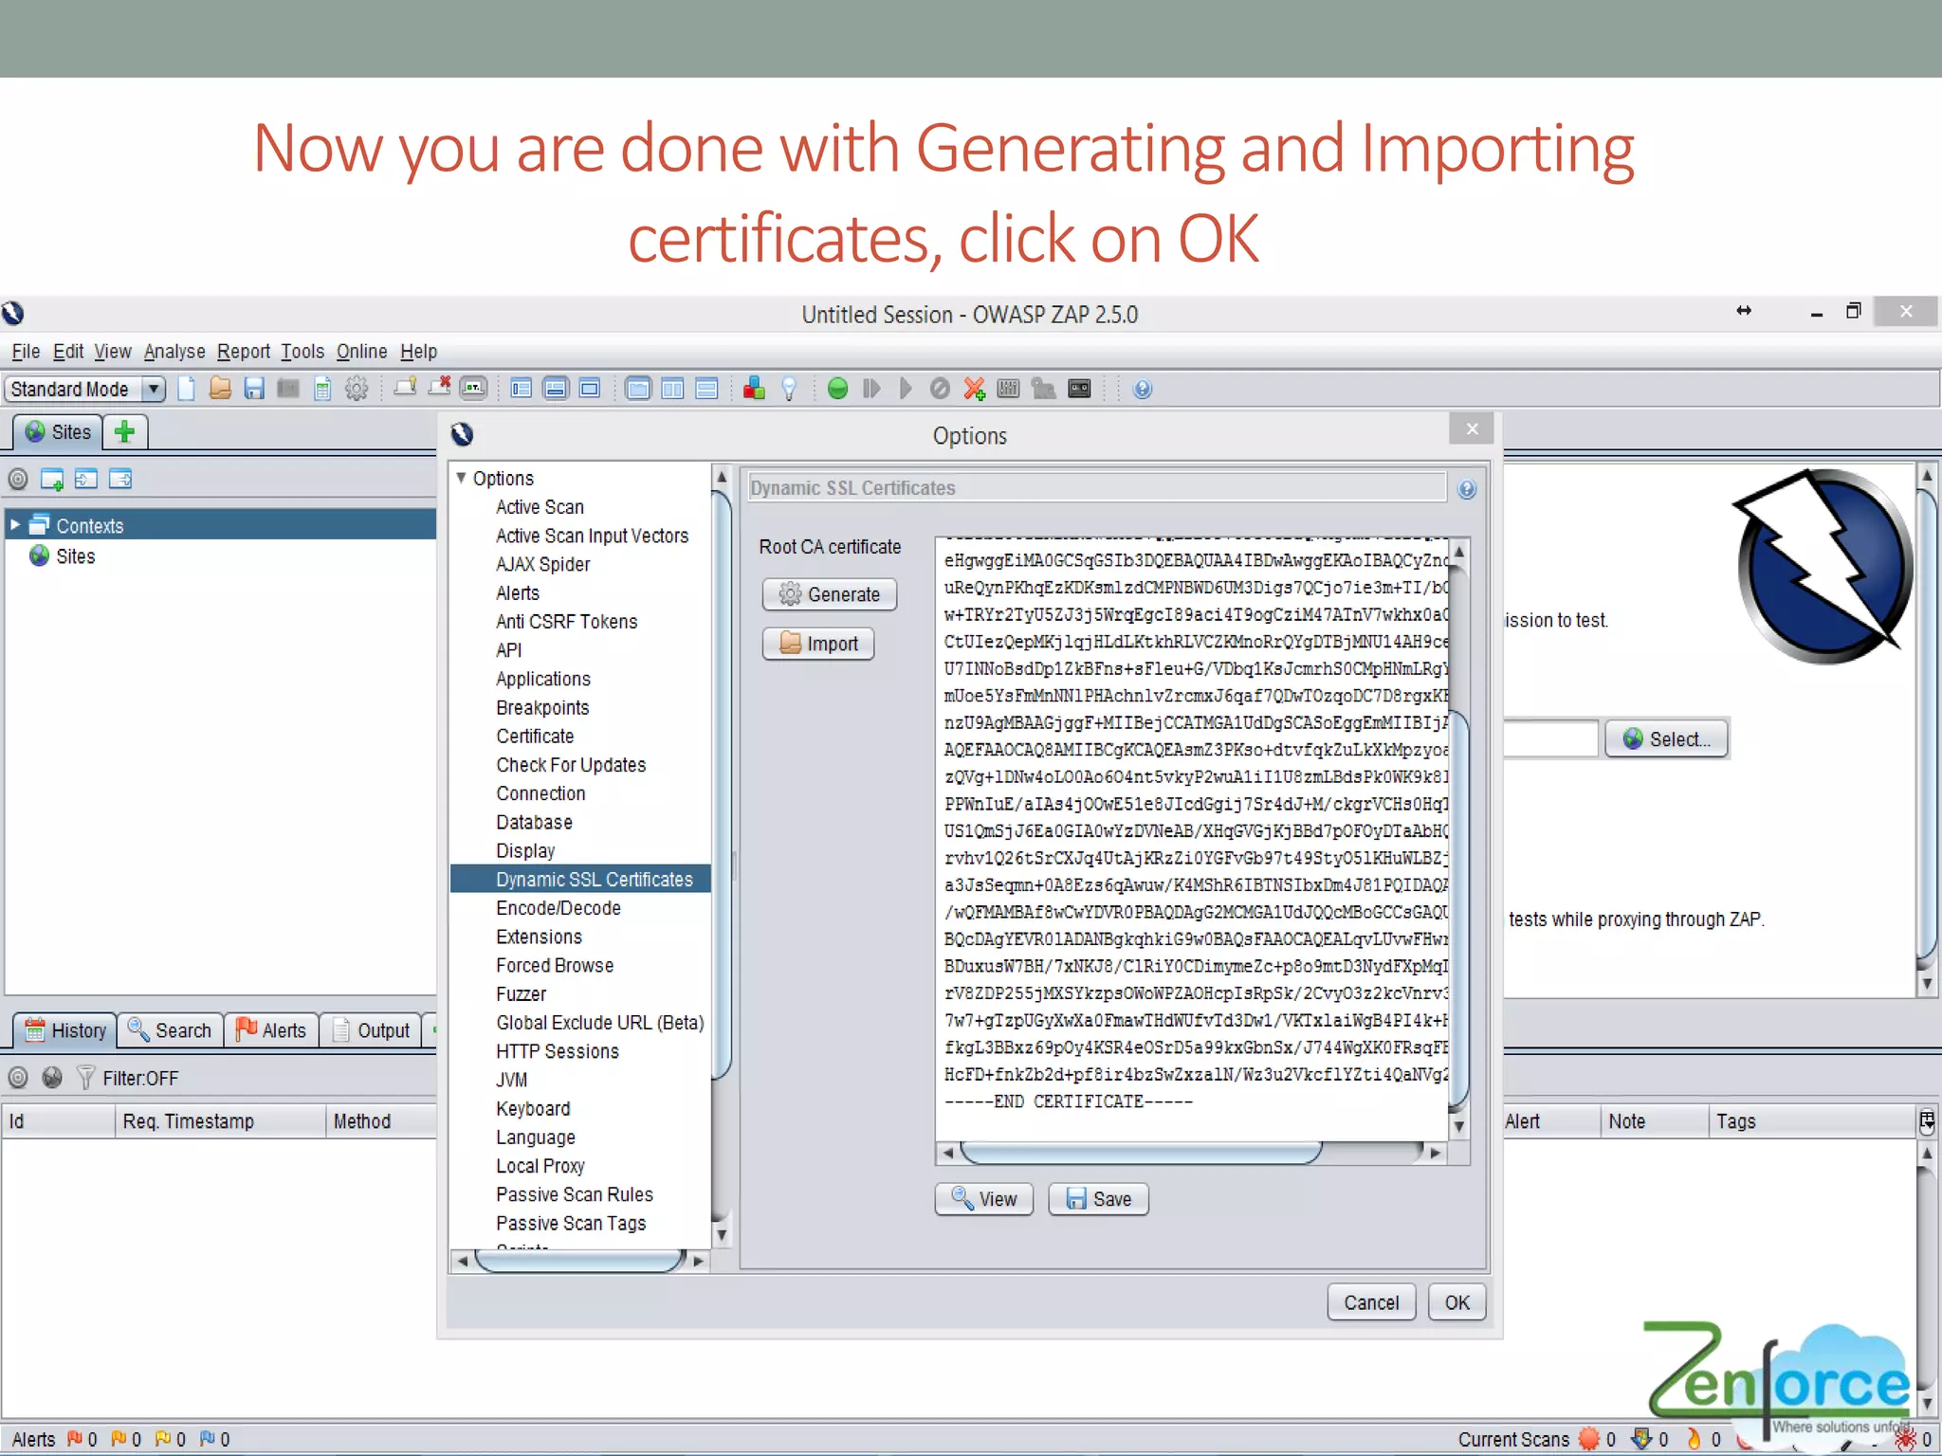Click Cancel in the Options dialog
The width and height of the screenshot is (1942, 1456).
1371,1302
